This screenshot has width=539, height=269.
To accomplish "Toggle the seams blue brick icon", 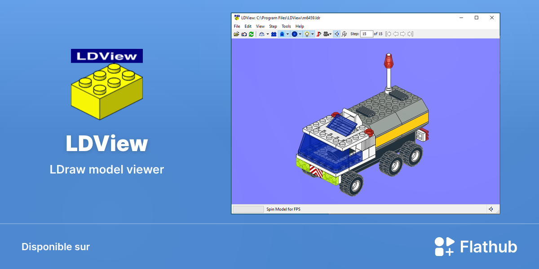I will pos(274,34).
